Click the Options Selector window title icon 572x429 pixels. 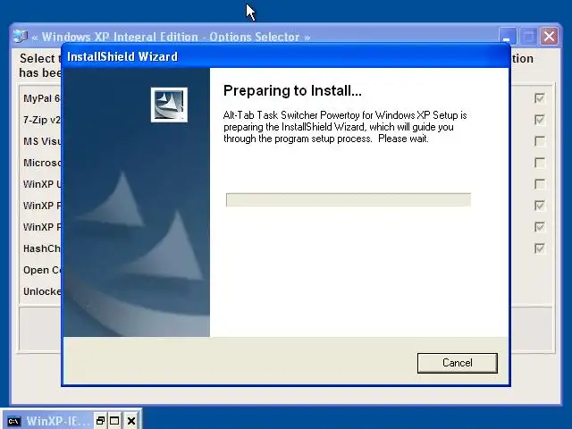(21, 37)
